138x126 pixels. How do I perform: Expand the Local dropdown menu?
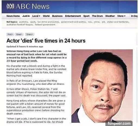pos(36,16)
